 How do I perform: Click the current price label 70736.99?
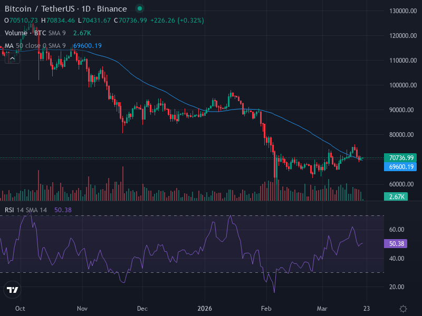pyautogui.click(x=400, y=157)
